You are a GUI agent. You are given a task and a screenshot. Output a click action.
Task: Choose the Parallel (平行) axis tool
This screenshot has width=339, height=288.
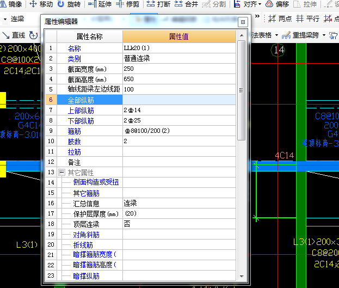tap(307, 19)
